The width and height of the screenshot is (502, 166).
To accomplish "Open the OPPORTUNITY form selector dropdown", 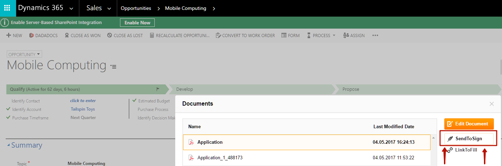I will [x=24, y=54].
